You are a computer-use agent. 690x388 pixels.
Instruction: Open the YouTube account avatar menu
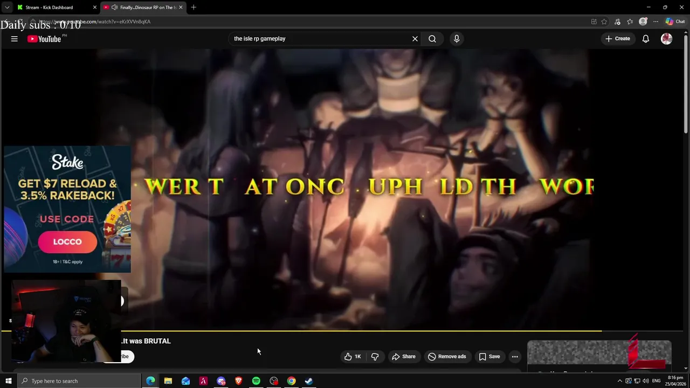click(667, 39)
